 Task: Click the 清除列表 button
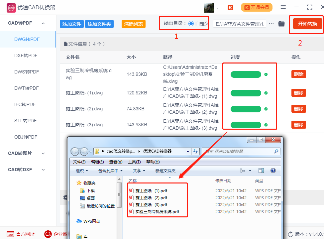click(134, 24)
